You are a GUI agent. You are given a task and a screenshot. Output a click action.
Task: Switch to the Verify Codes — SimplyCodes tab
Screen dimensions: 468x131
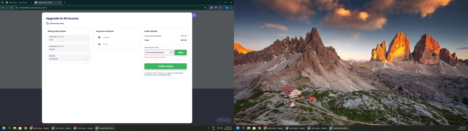(x=19, y=2)
